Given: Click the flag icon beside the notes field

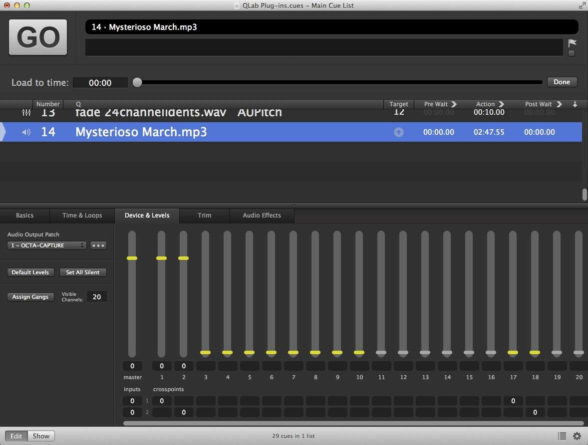Looking at the screenshot, I should tap(572, 43).
